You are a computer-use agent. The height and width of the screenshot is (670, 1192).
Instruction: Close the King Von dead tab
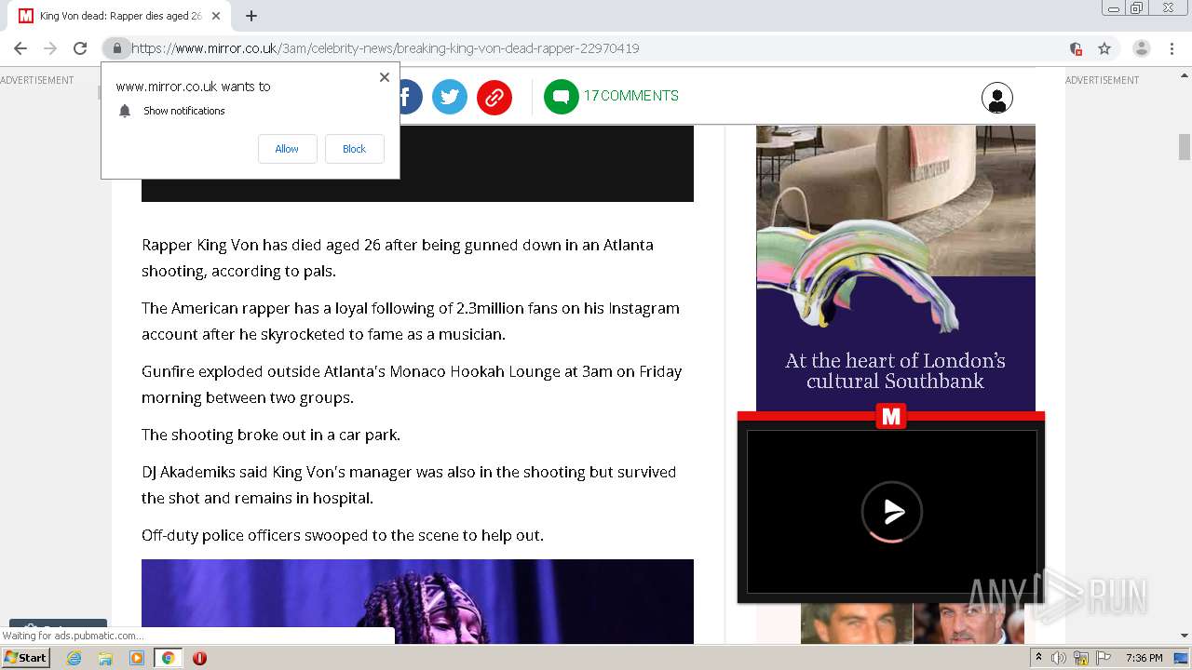click(x=216, y=16)
